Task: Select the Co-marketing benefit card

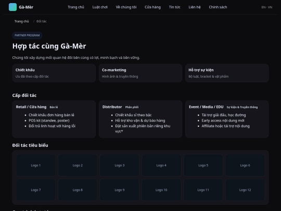Action: [140, 73]
